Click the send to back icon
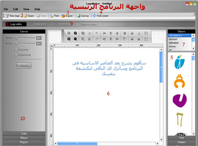 (x=125, y=39)
